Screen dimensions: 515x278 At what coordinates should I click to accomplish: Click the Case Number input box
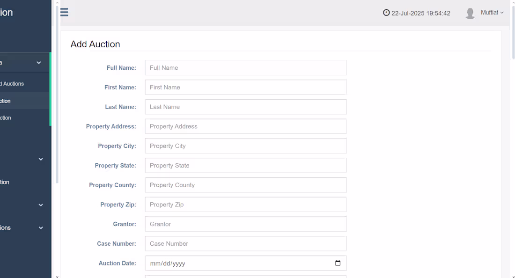coord(245,244)
